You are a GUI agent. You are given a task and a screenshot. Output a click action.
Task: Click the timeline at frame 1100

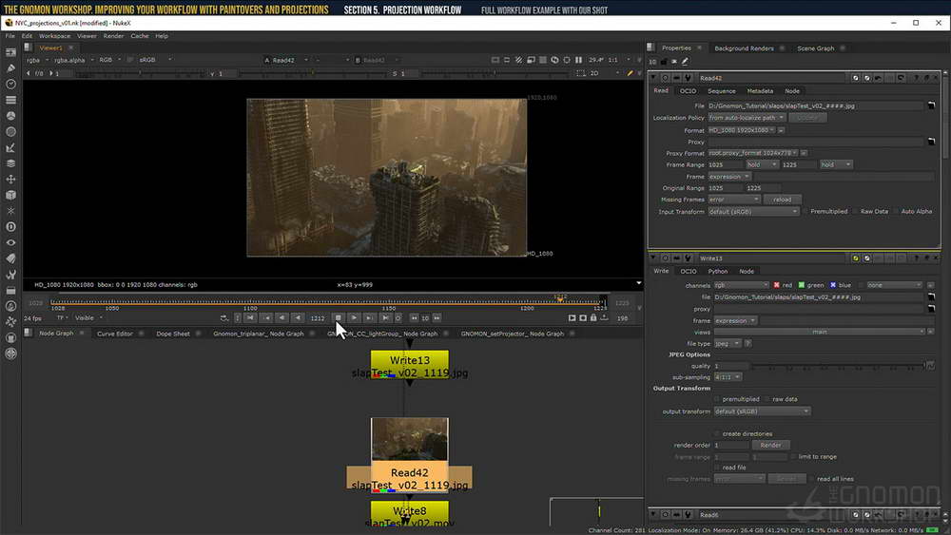(x=250, y=301)
